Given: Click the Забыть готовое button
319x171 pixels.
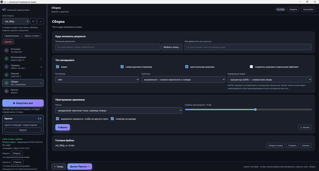Looking at the screenshot, I should pos(32,36).
